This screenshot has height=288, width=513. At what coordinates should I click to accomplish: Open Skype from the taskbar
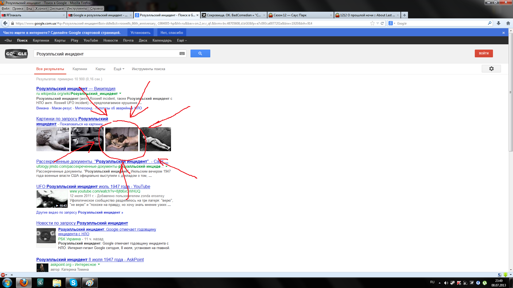pyautogui.click(x=73, y=283)
